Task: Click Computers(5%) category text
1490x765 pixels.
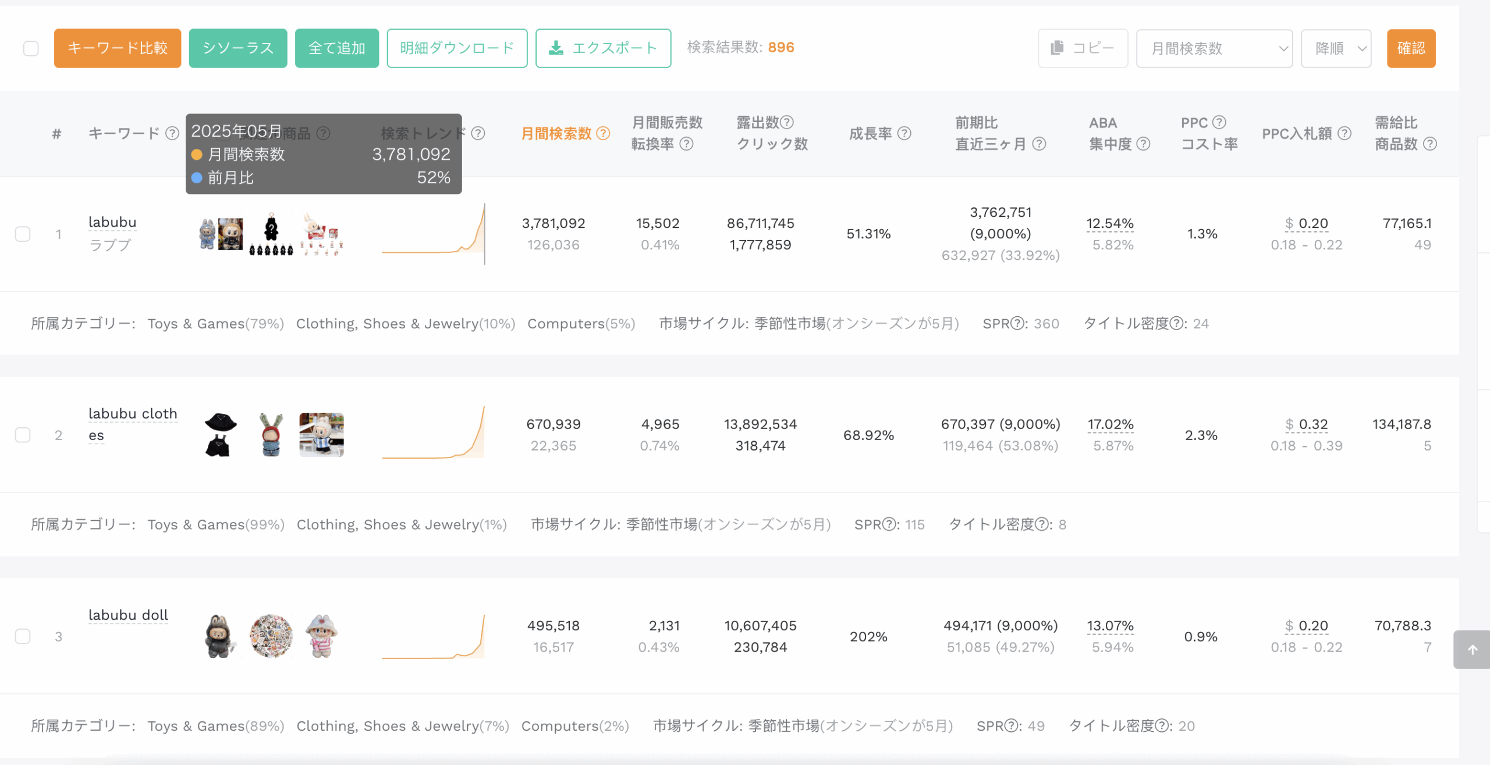Action: [581, 324]
